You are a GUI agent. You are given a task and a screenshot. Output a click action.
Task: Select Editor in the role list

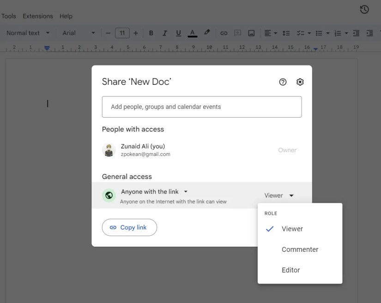click(x=290, y=270)
